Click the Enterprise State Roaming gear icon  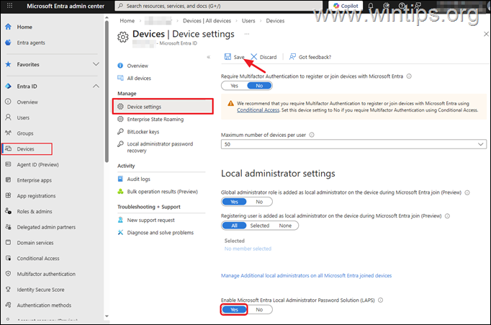[x=120, y=119]
